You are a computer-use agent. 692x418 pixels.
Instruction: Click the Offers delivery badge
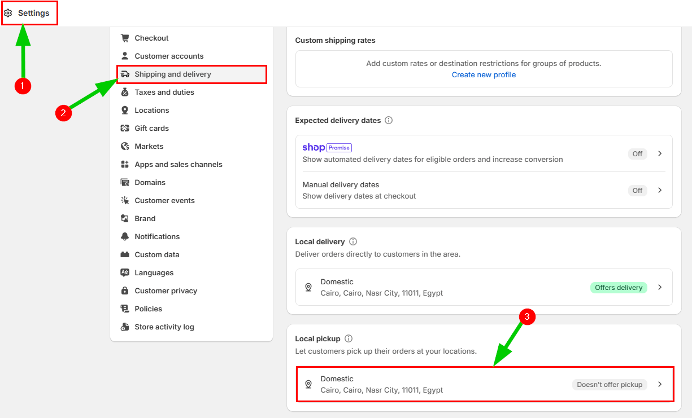[619, 287]
